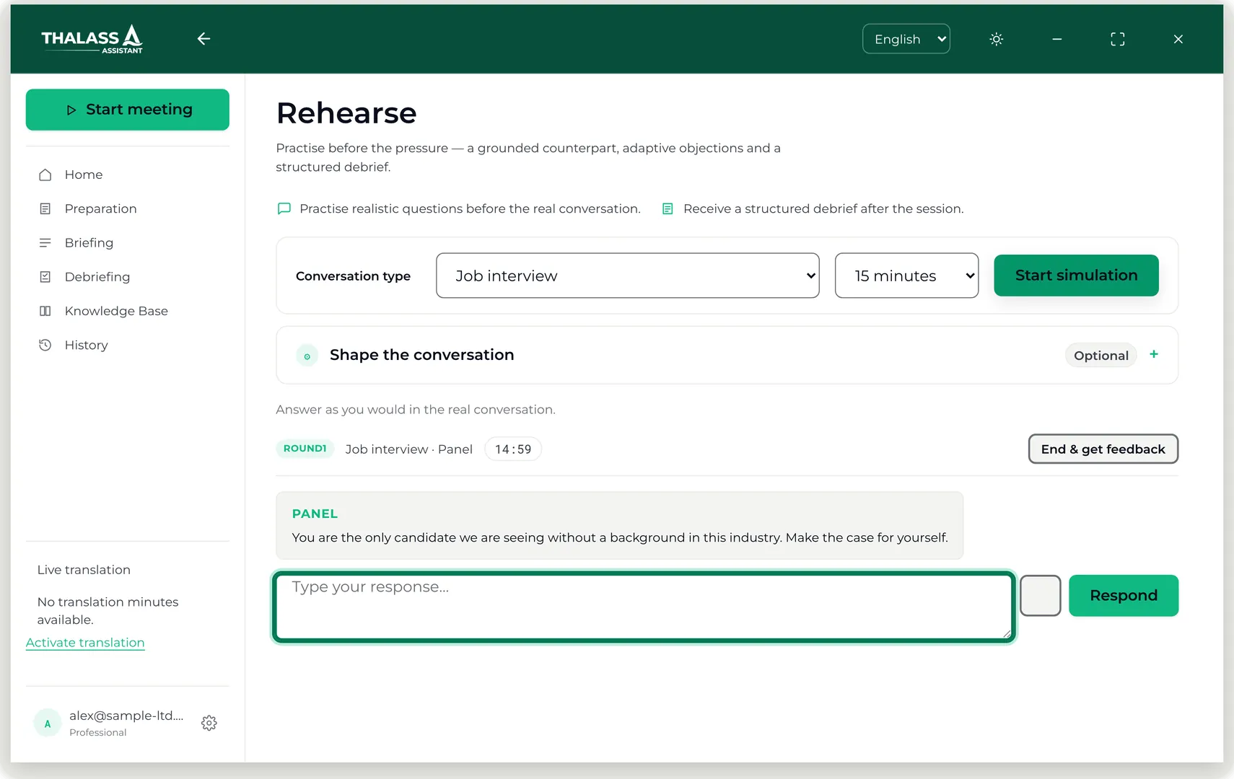This screenshot has width=1234, height=779.
Task: Click the speech bubble icon beside Practise realistic questions
Action: (x=284, y=208)
